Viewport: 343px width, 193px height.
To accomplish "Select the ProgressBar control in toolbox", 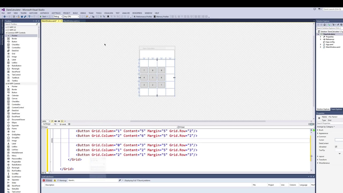I will (x=16, y=162).
